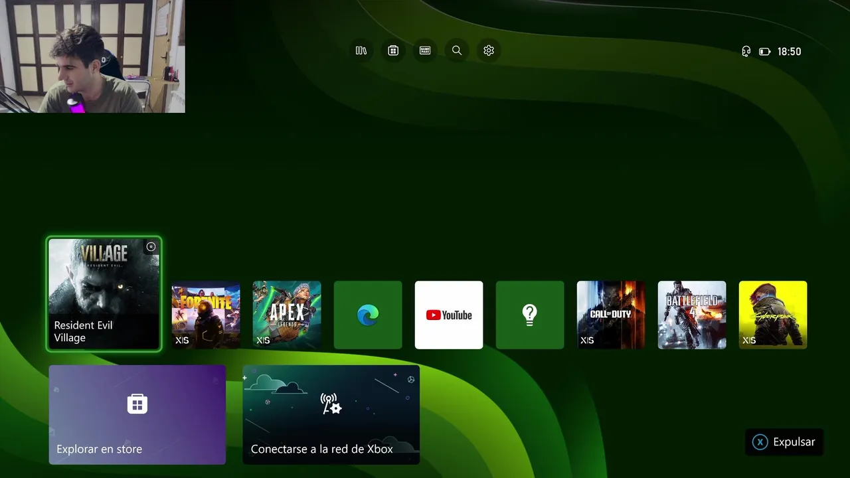Select the disc icon on Village tile
Image resolution: width=850 pixels, height=478 pixels.
(x=151, y=247)
